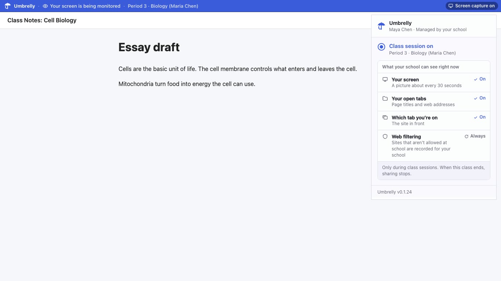Click A picture about every 30 seconds
The width and height of the screenshot is (501, 281).
coord(427,86)
